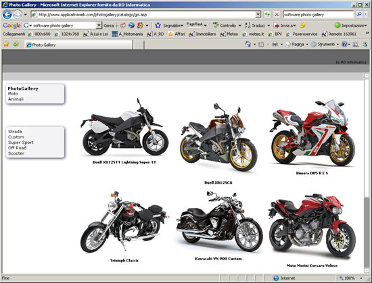The height and width of the screenshot is (283, 372).
Task: Click the browser Back arrow button
Action: click(7, 15)
